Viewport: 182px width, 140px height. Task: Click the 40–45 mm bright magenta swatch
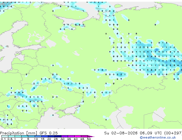[78, 136]
